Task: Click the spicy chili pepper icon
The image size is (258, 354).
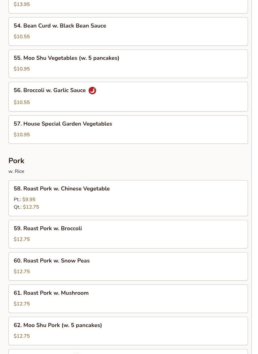Action: (92, 91)
